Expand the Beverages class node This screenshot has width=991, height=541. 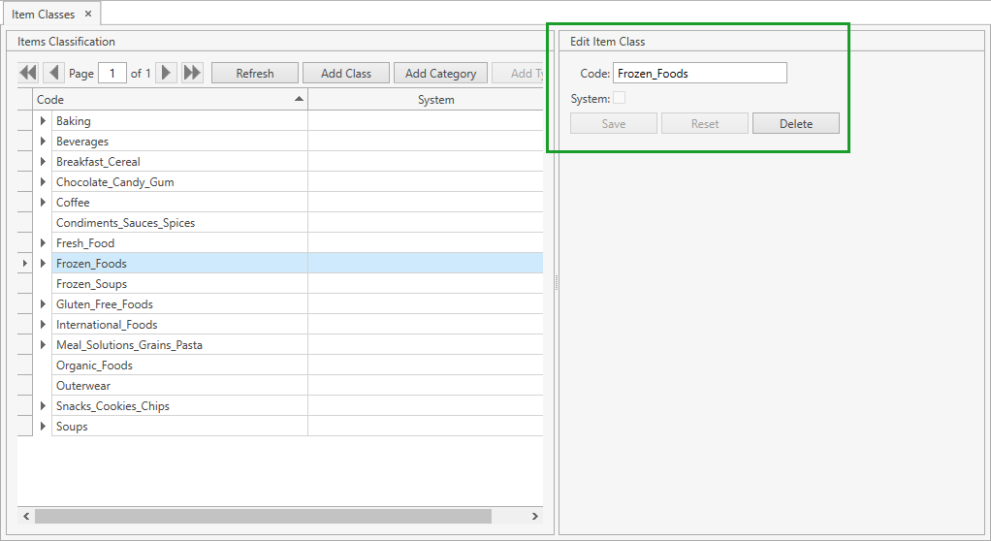coord(43,142)
